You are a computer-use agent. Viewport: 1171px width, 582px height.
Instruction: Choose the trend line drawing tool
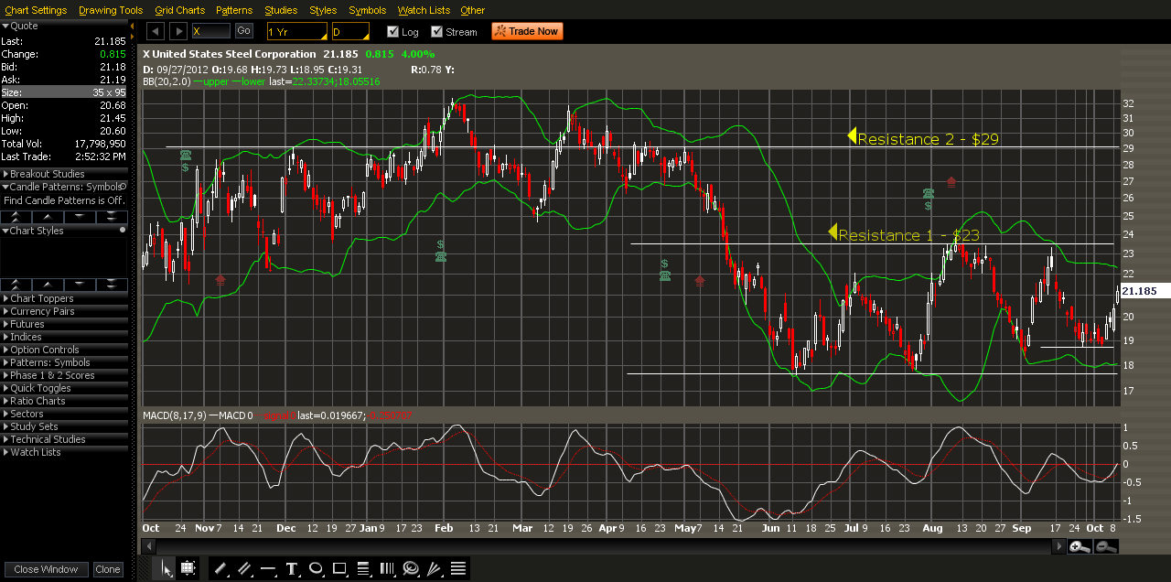tap(220, 568)
